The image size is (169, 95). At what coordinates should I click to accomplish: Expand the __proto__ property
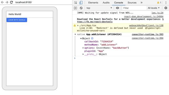pyautogui.click(x=83, y=54)
